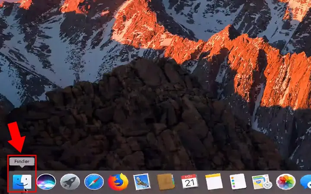Open Finder from the Dock
The width and height of the screenshot is (311, 194).
tap(22, 182)
